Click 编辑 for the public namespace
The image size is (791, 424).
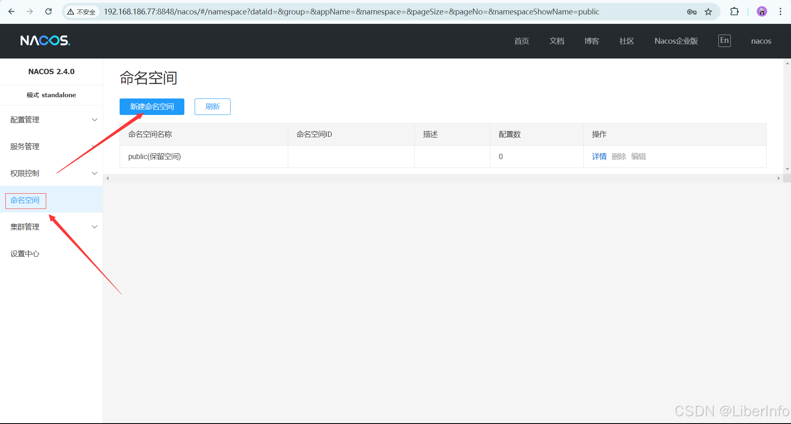click(x=638, y=157)
